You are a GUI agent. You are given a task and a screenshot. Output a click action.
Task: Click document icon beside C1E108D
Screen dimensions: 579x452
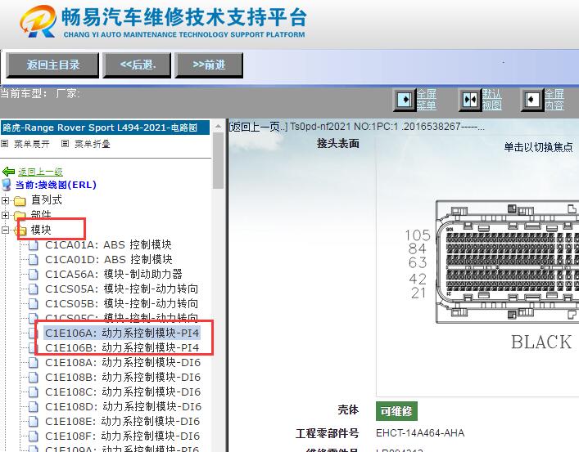click(x=34, y=407)
